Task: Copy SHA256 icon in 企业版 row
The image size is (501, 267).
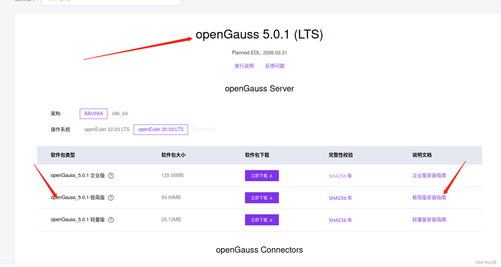Action: click(350, 176)
